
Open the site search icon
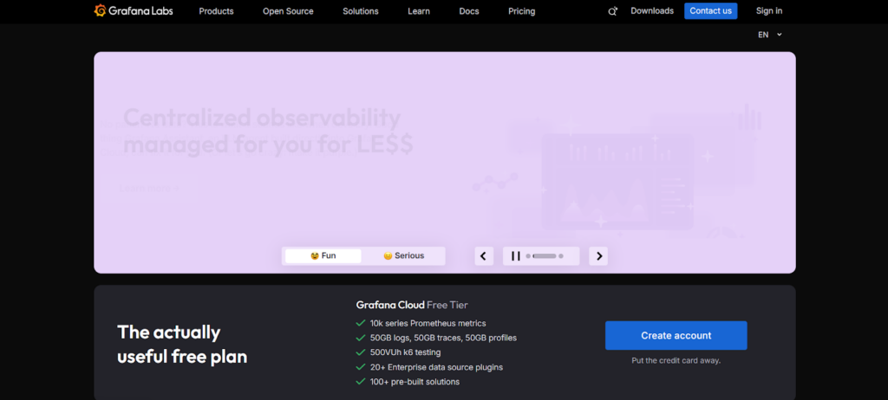pyautogui.click(x=612, y=11)
